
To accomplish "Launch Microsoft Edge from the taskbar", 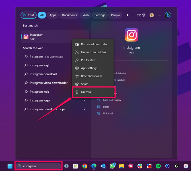I will pyautogui.click(x=94, y=166).
